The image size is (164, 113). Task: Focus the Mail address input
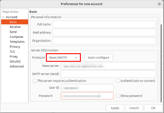[104, 32]
